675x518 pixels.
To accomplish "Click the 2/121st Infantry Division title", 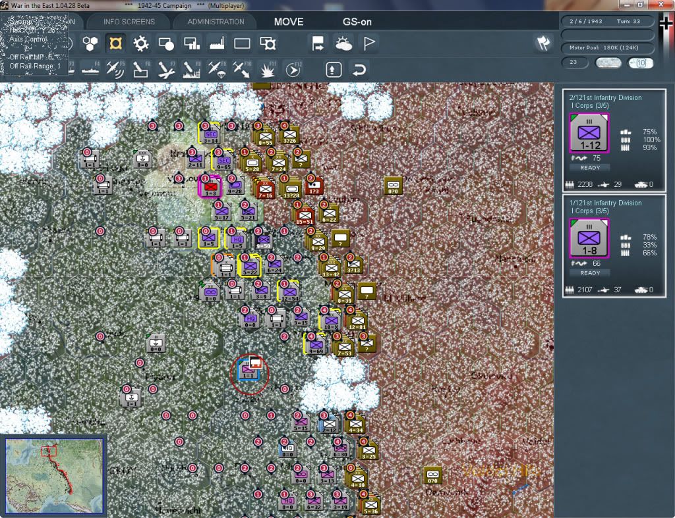I will [x=605, y=97].
